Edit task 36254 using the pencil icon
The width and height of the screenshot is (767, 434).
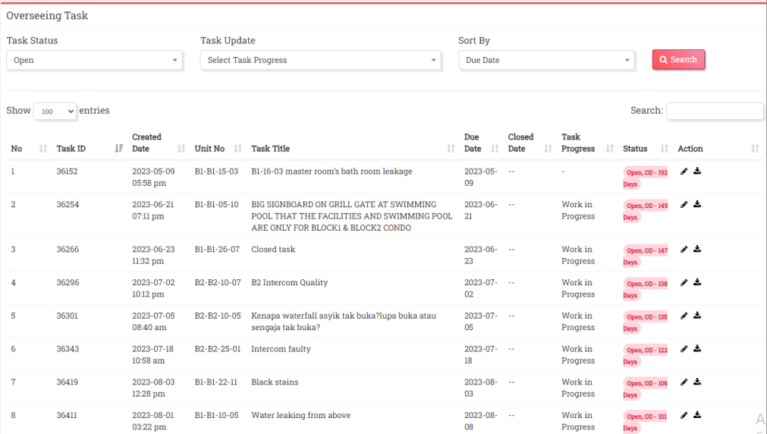pos(684,204)
